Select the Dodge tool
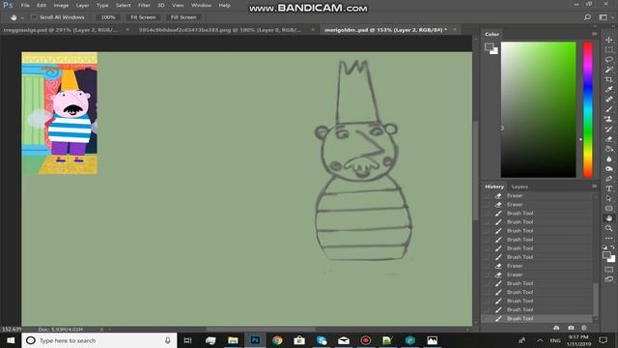 609,168
